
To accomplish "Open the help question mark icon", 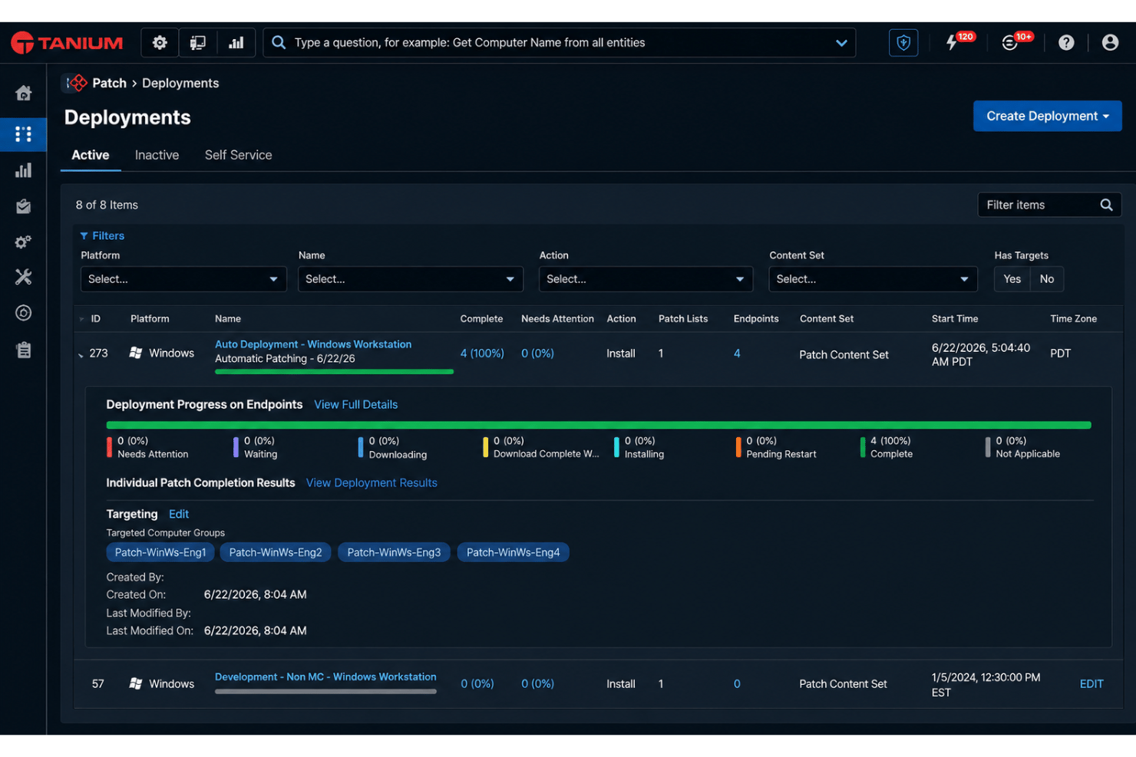I will [1066, 43].
